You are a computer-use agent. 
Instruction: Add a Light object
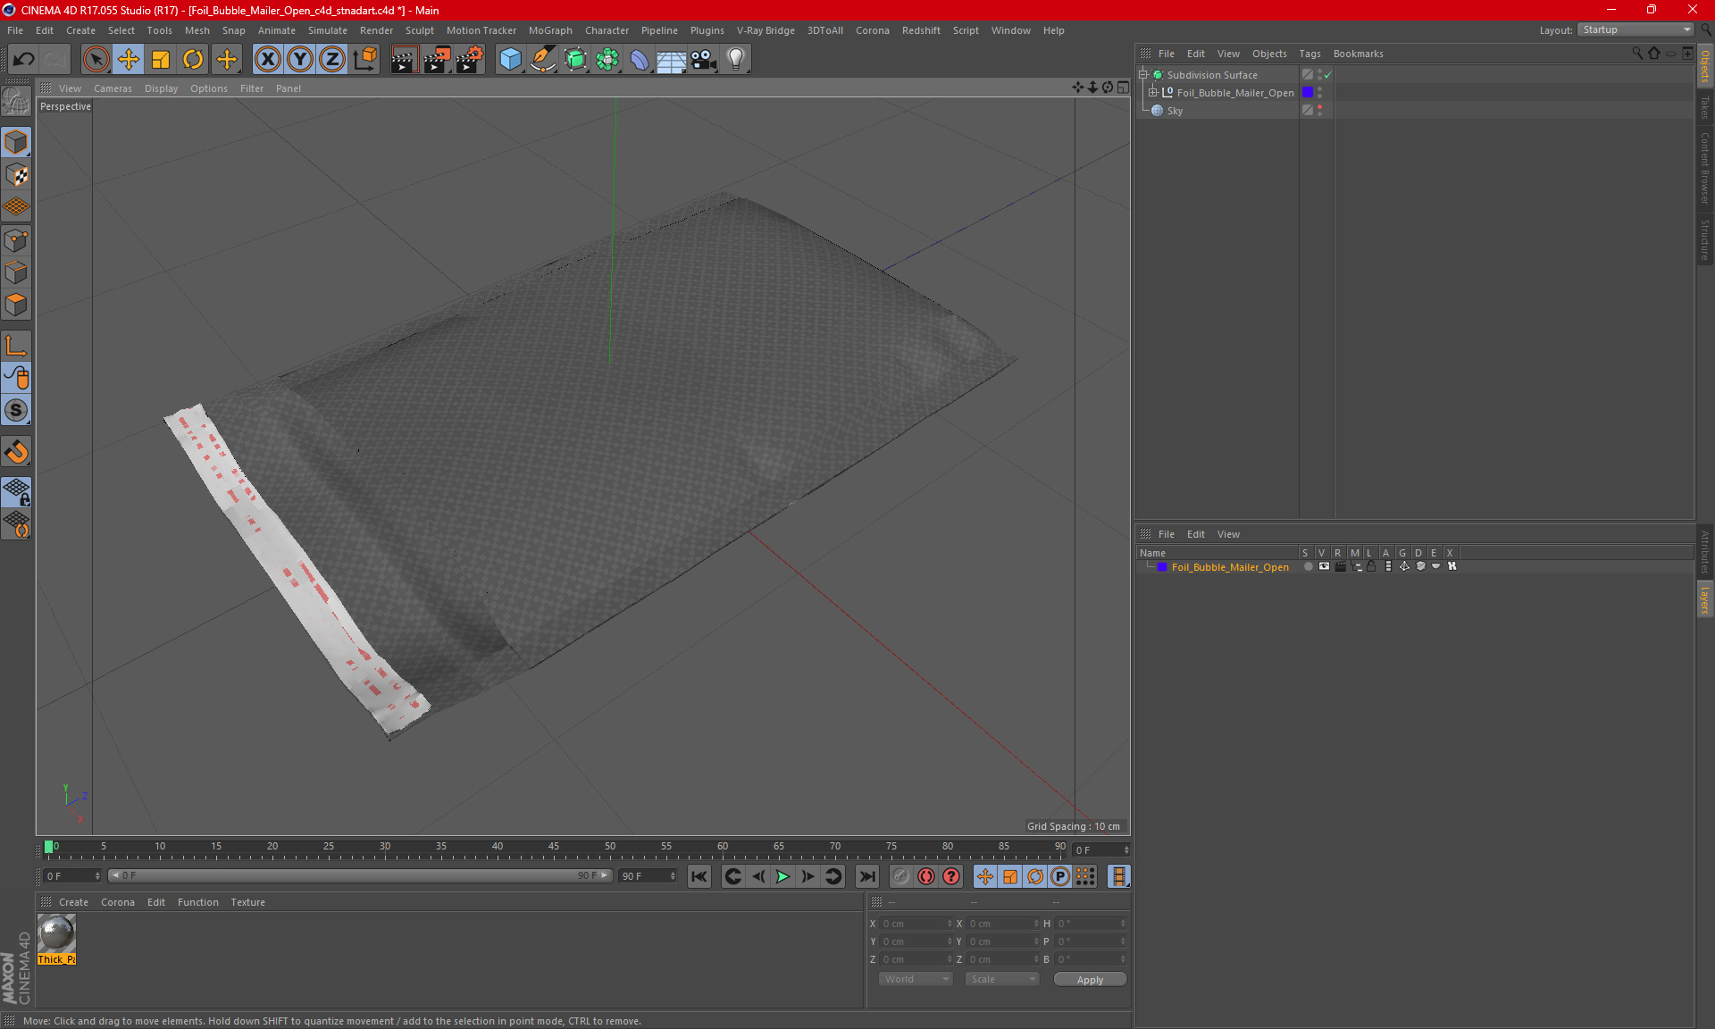pos(736,59)
